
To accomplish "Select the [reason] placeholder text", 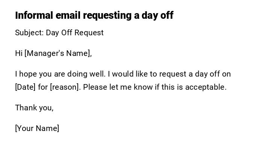I will pyautogui.click(x=64, y=87).
